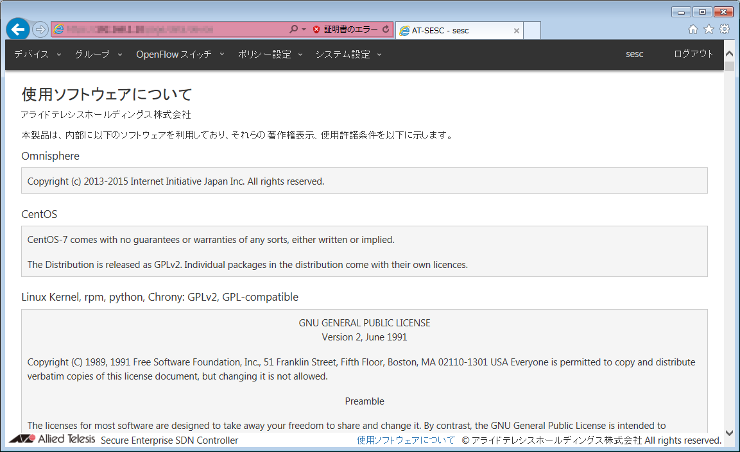Go to the browser home page icon

coord(693,29)
